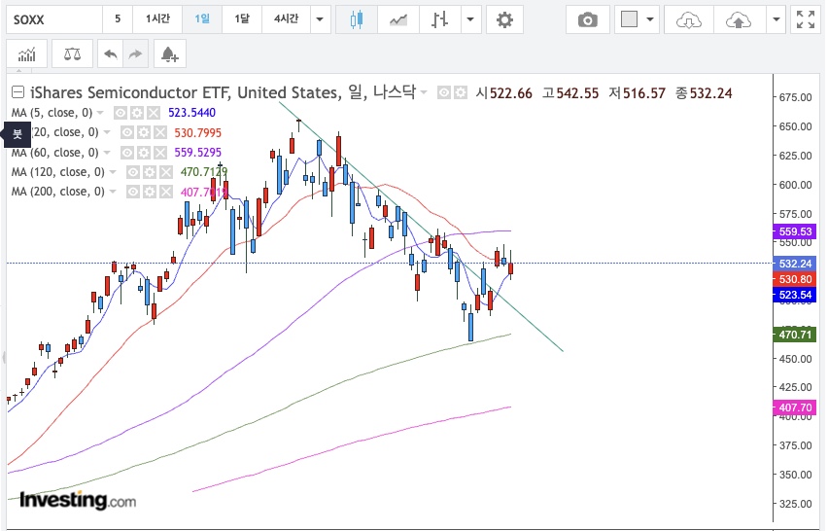Screen dimensions: 828x531
Task: Select candlestick chart style
Action: coord(357,20)
